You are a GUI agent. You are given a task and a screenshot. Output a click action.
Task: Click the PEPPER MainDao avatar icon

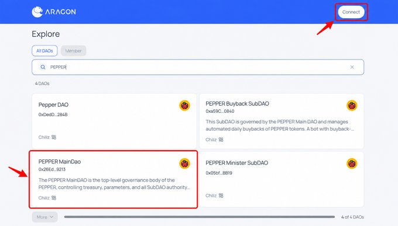184,164
